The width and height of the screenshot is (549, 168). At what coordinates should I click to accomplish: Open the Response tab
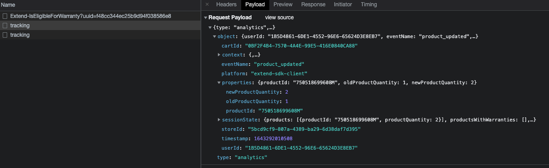pyautogui.click(x=313, y=4)
